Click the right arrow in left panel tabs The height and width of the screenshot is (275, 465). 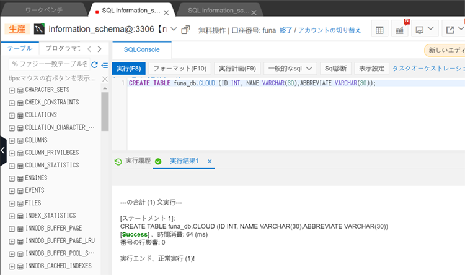tap(100, 49)
